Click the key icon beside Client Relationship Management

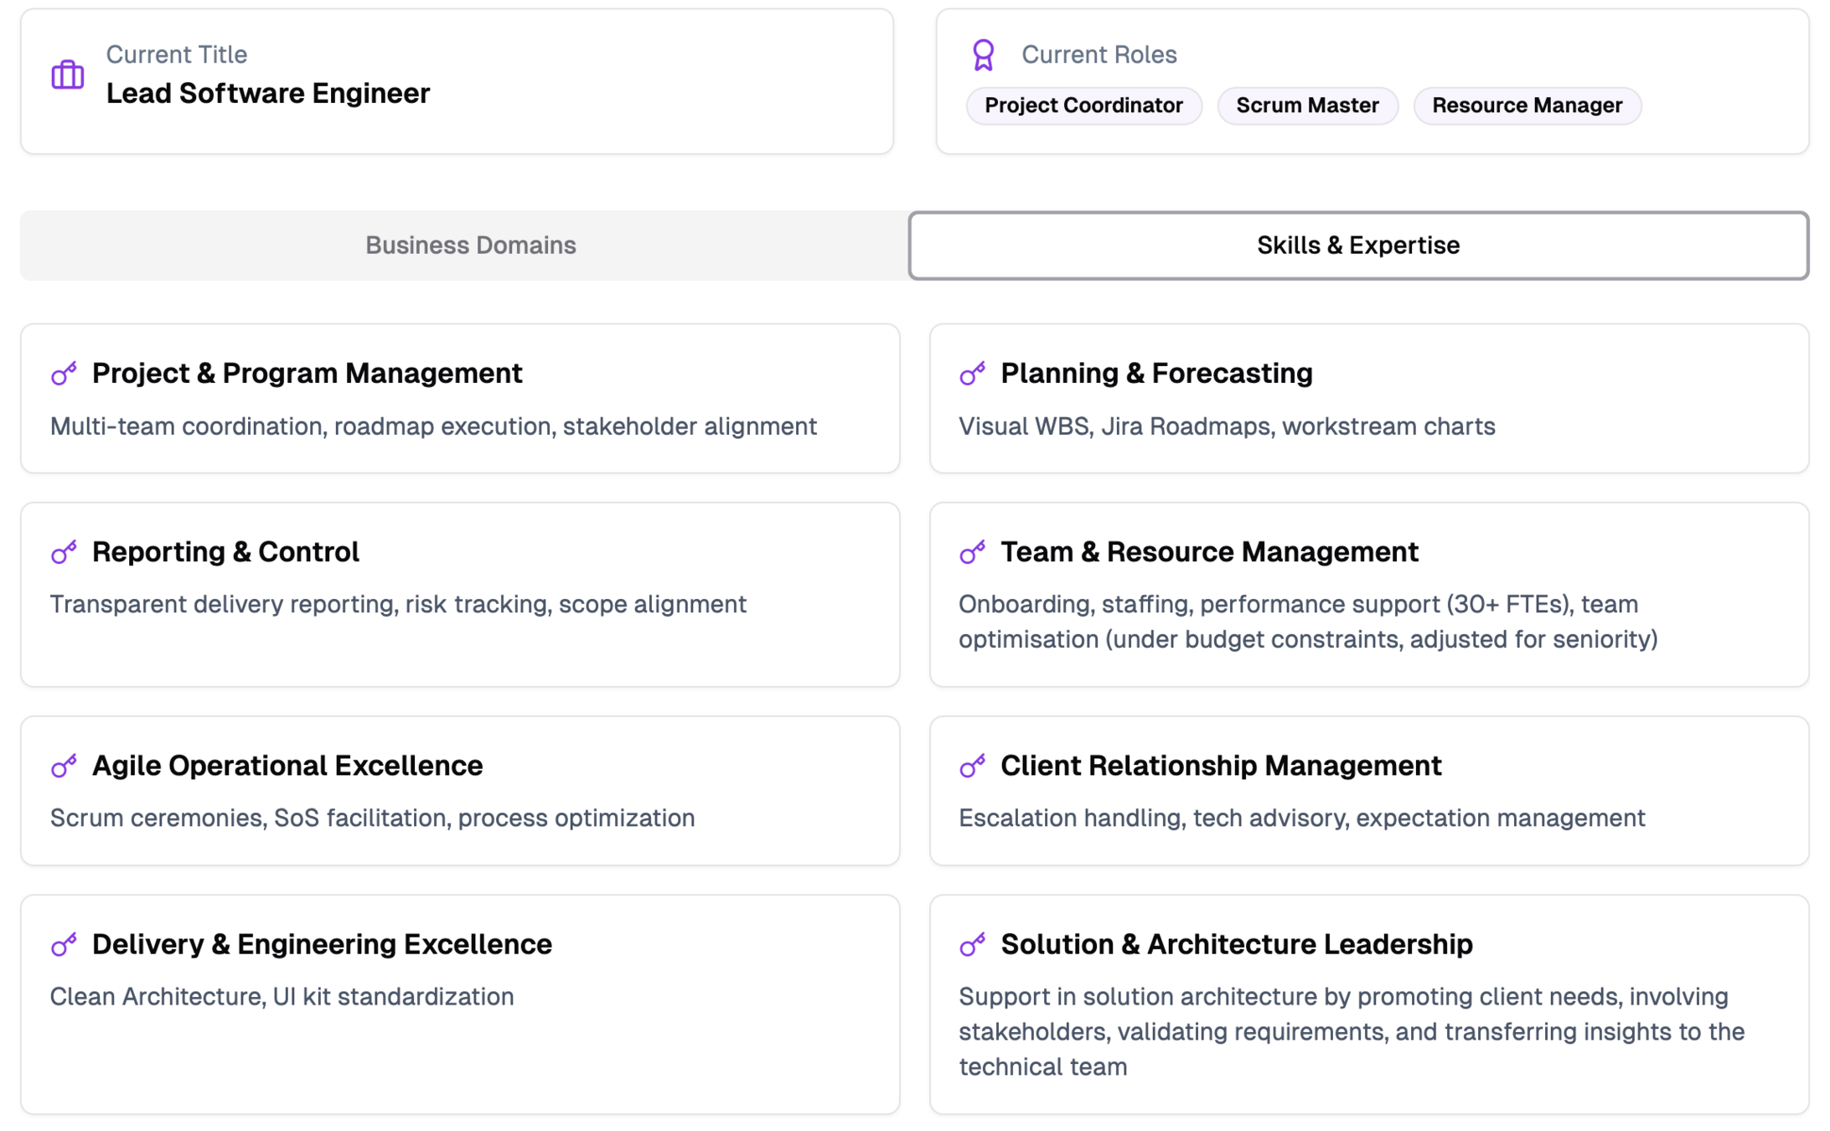(x=972, y=766)
